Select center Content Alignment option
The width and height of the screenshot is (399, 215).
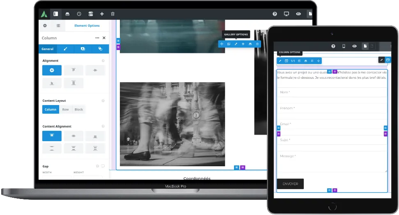click(x=73, y=136)
